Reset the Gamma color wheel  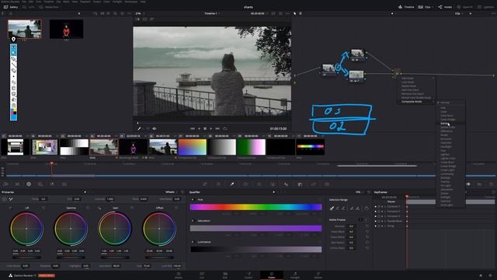pyautogui.click(x=88, y=208)
